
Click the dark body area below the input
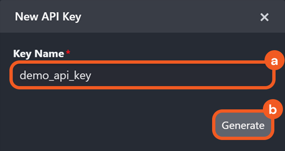point(109,101)
